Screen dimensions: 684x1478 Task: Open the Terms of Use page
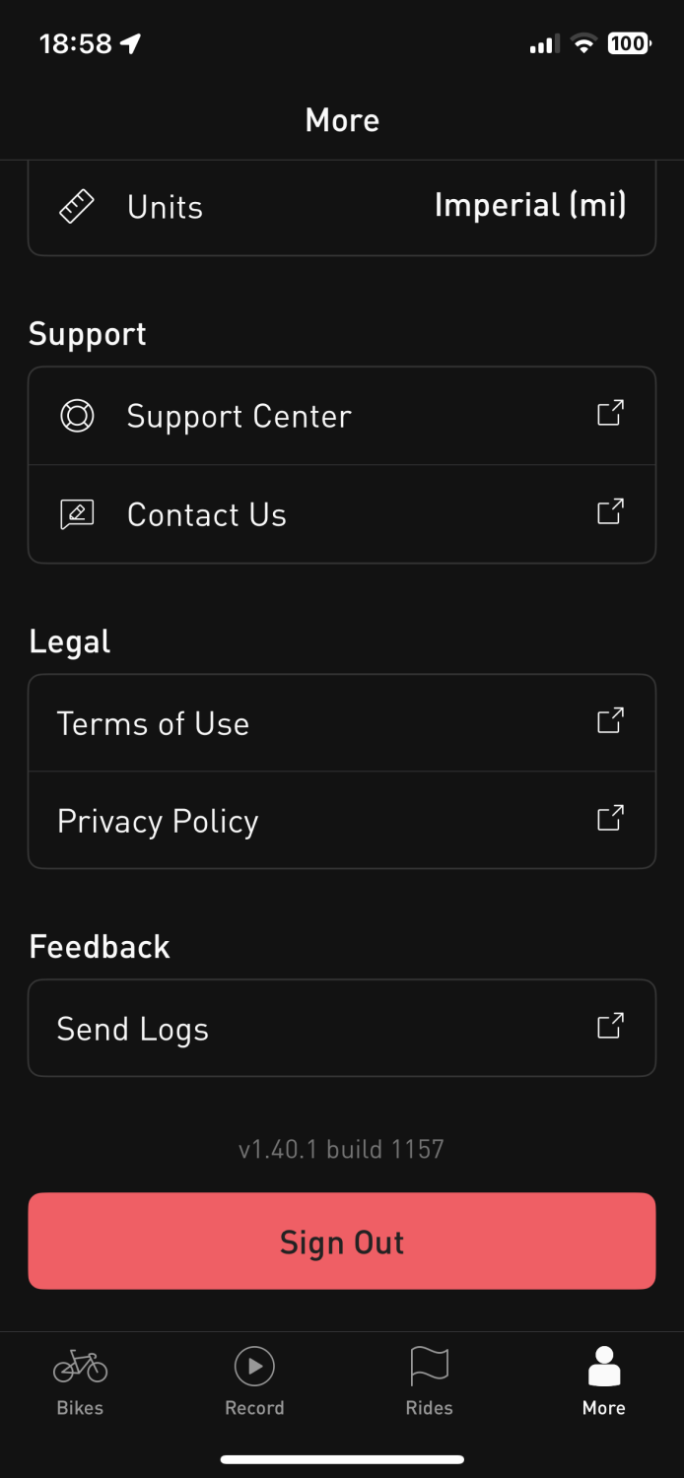point(154,724)
